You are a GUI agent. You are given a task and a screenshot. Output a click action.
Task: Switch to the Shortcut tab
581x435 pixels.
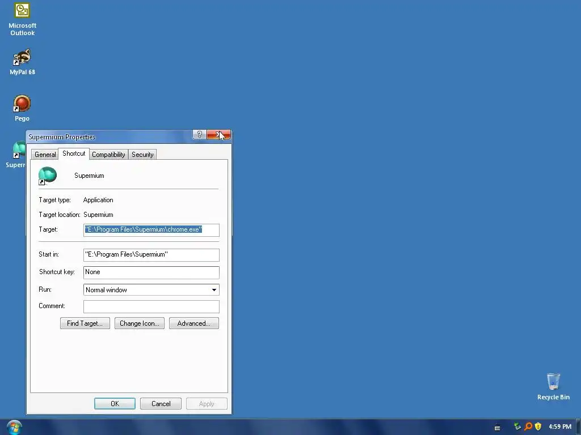point(74,153)
